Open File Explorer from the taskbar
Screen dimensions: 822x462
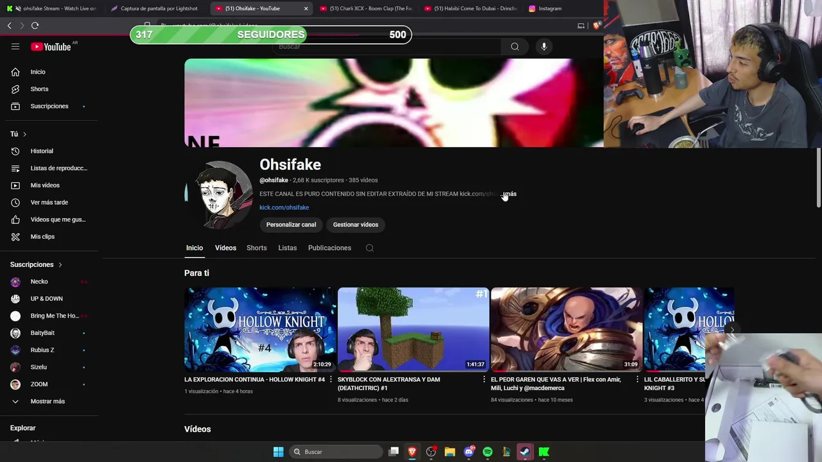450,452
